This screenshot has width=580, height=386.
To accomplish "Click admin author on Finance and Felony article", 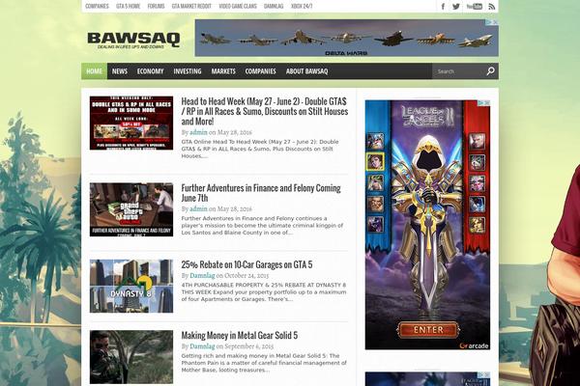I will point(198,209).
